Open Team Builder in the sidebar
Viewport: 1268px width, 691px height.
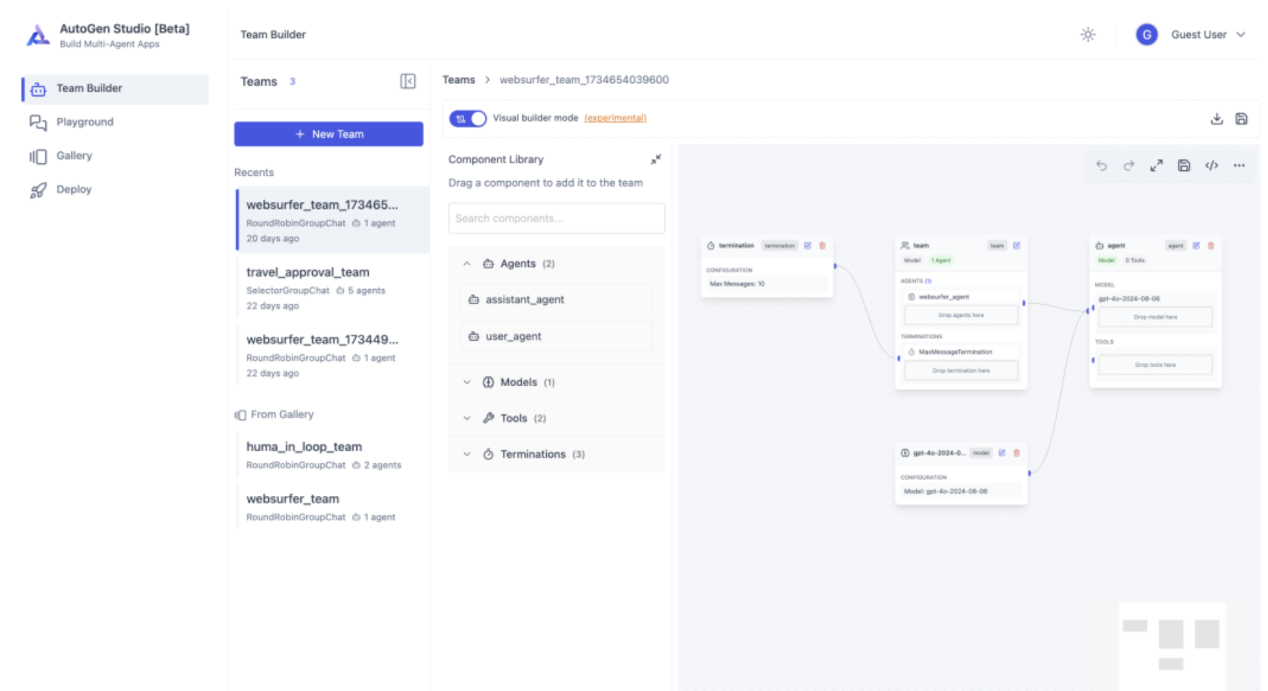115,89
